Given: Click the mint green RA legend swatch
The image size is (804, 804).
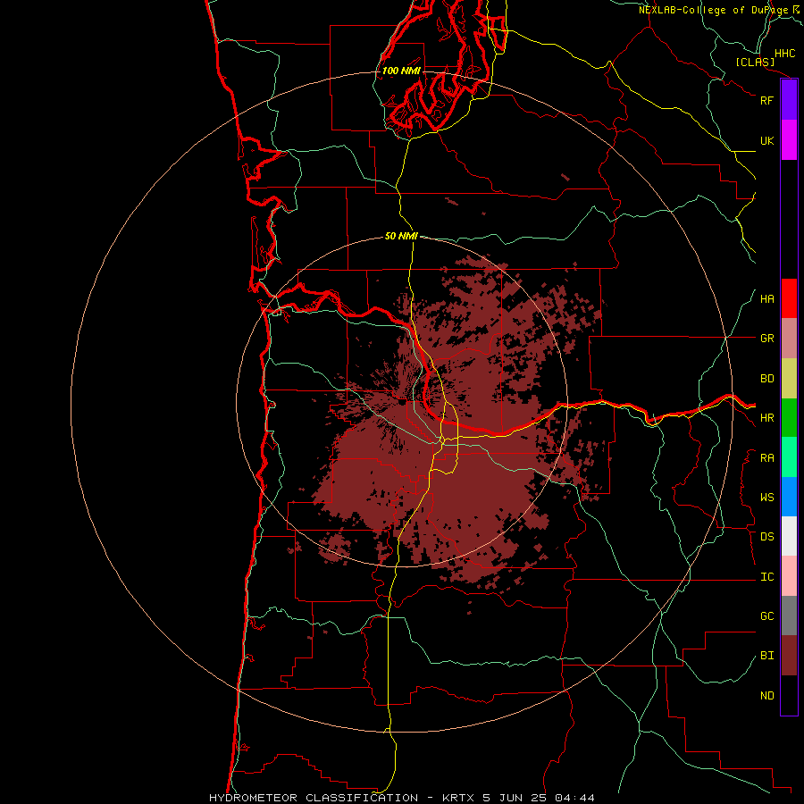Looking at the screenshot, I should [x=789, y=457].
